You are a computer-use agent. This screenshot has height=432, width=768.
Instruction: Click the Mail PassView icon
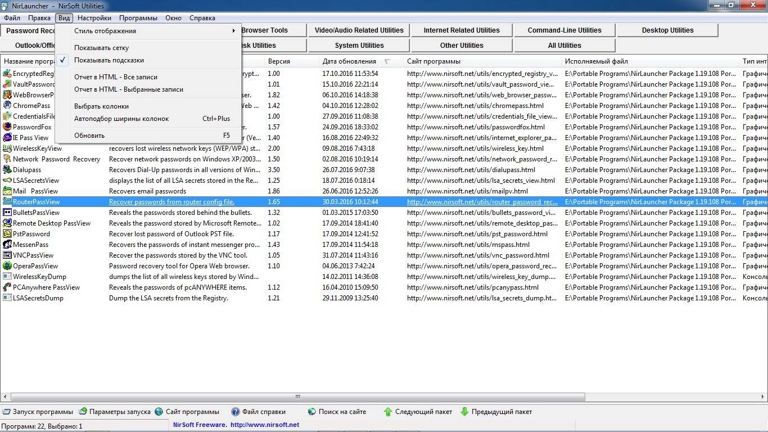tap(7, 191)
